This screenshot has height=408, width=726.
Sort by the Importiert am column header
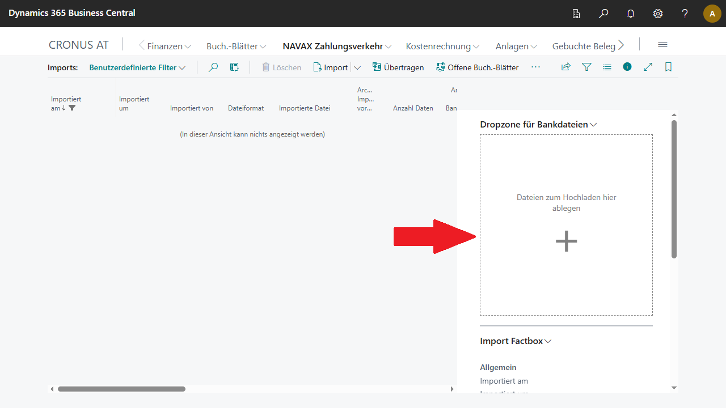click(x=66, y=104)
